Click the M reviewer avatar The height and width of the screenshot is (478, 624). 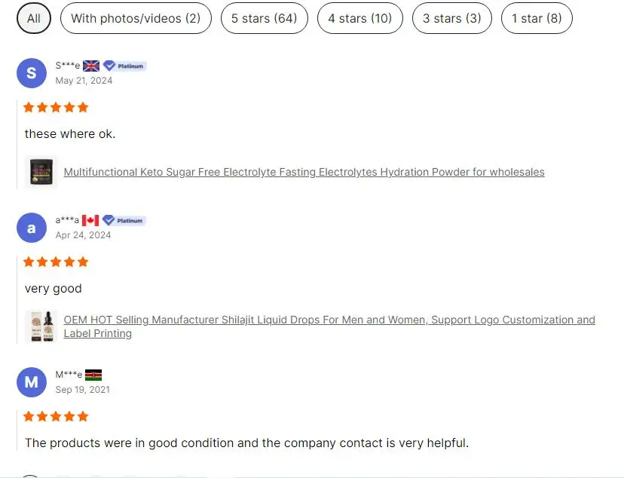(31, 382)
